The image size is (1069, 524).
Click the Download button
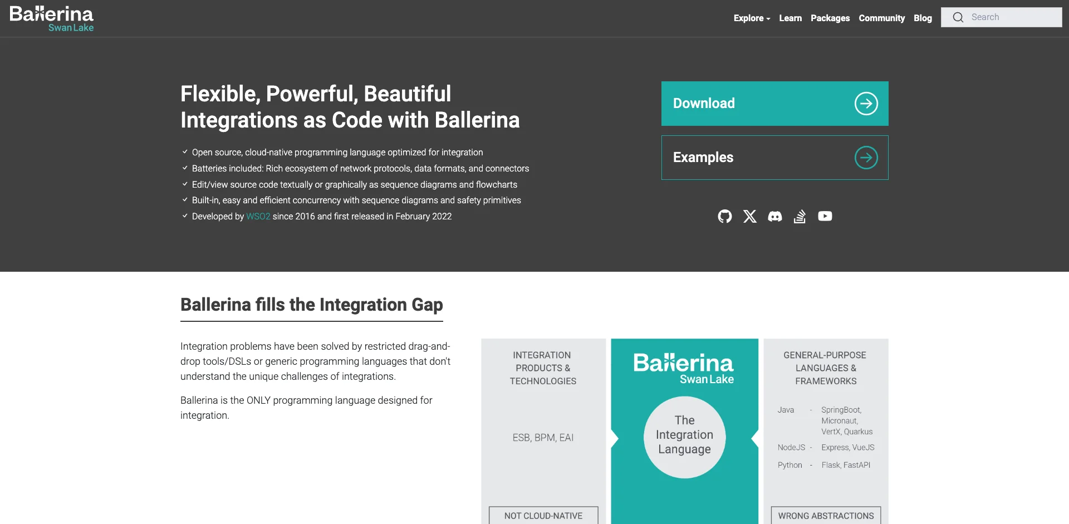pos(774,104)
